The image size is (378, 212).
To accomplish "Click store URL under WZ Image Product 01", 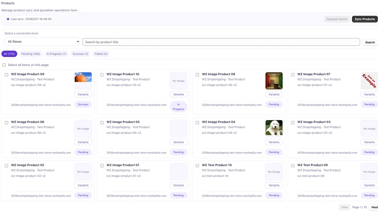I will point(137,196).
